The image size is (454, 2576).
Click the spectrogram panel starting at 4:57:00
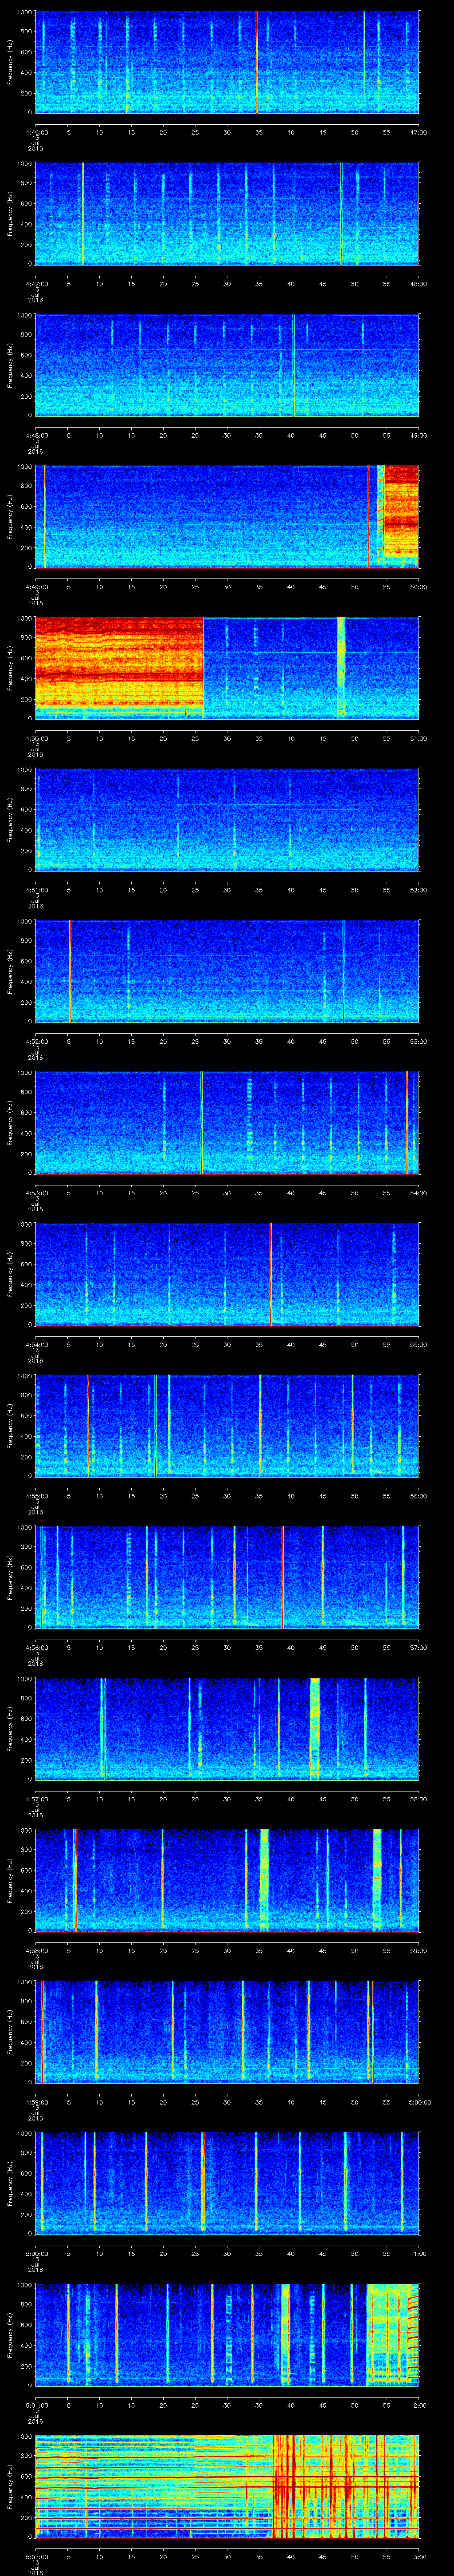[x=227, y=1729]
